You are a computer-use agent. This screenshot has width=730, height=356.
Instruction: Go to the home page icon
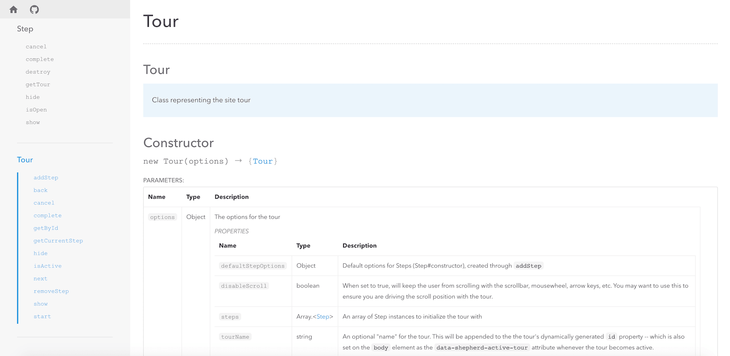coord(14,9)
